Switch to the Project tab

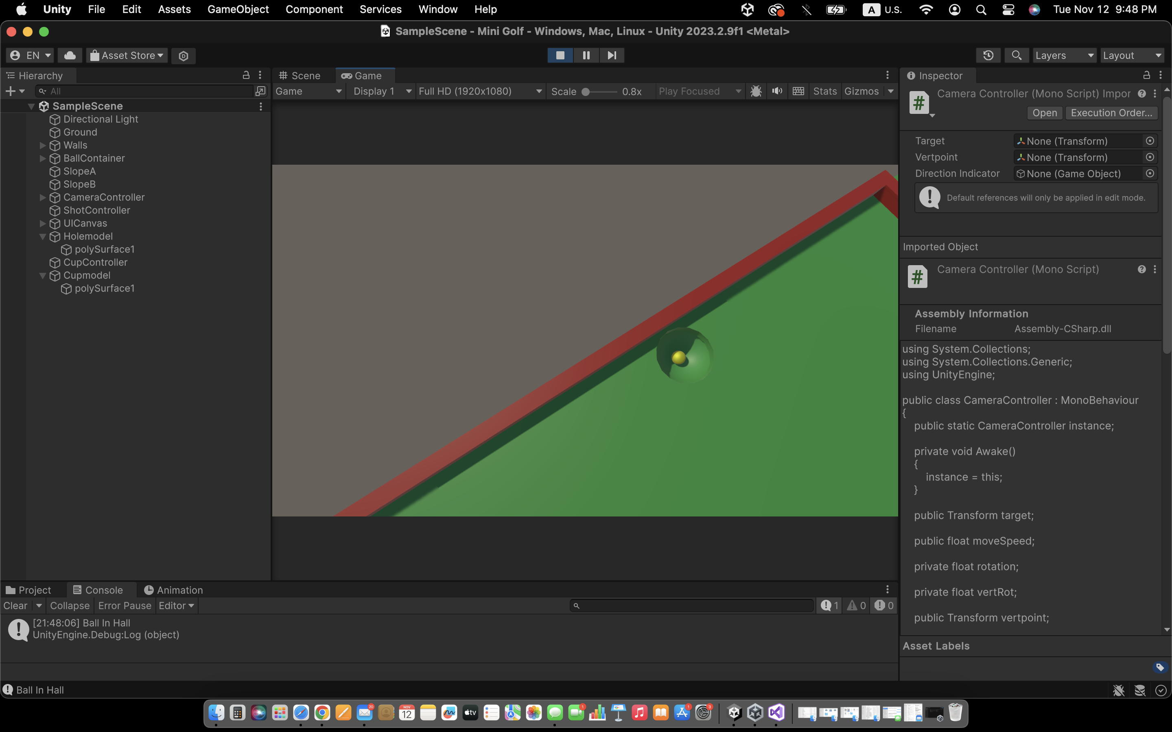pos(28,590)
